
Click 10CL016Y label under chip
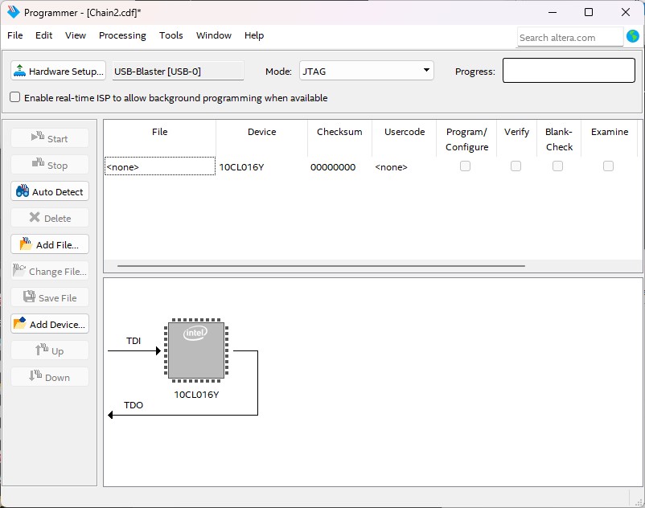point(196,395)
